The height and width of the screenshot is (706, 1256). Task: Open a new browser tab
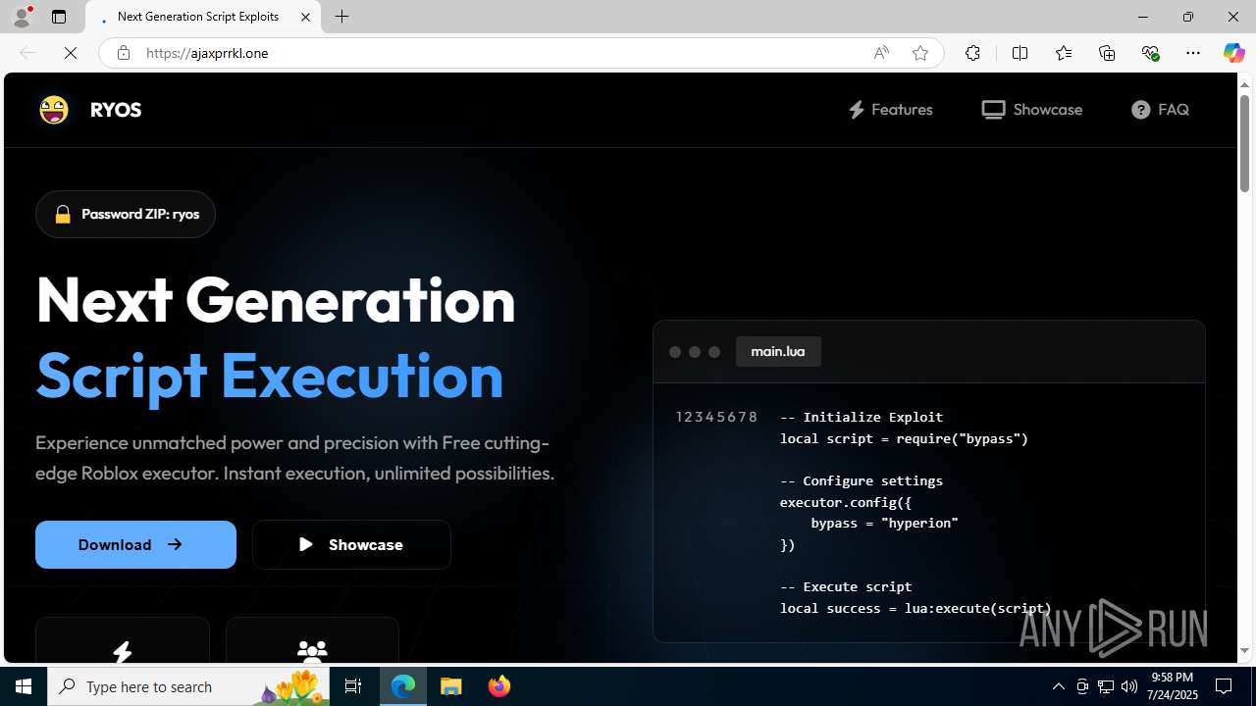(341, 17)
